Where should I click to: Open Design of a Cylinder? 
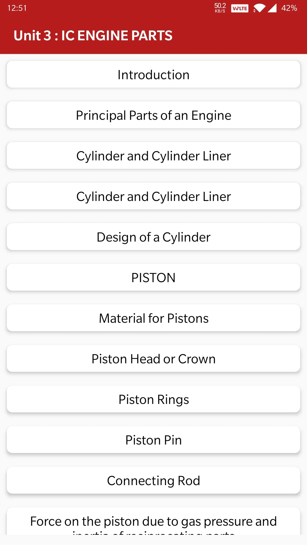(153, 237)
